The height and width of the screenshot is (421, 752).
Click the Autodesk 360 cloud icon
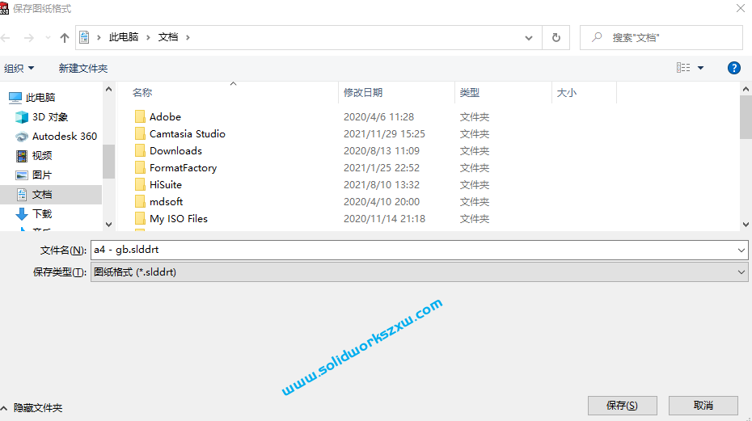22,137
